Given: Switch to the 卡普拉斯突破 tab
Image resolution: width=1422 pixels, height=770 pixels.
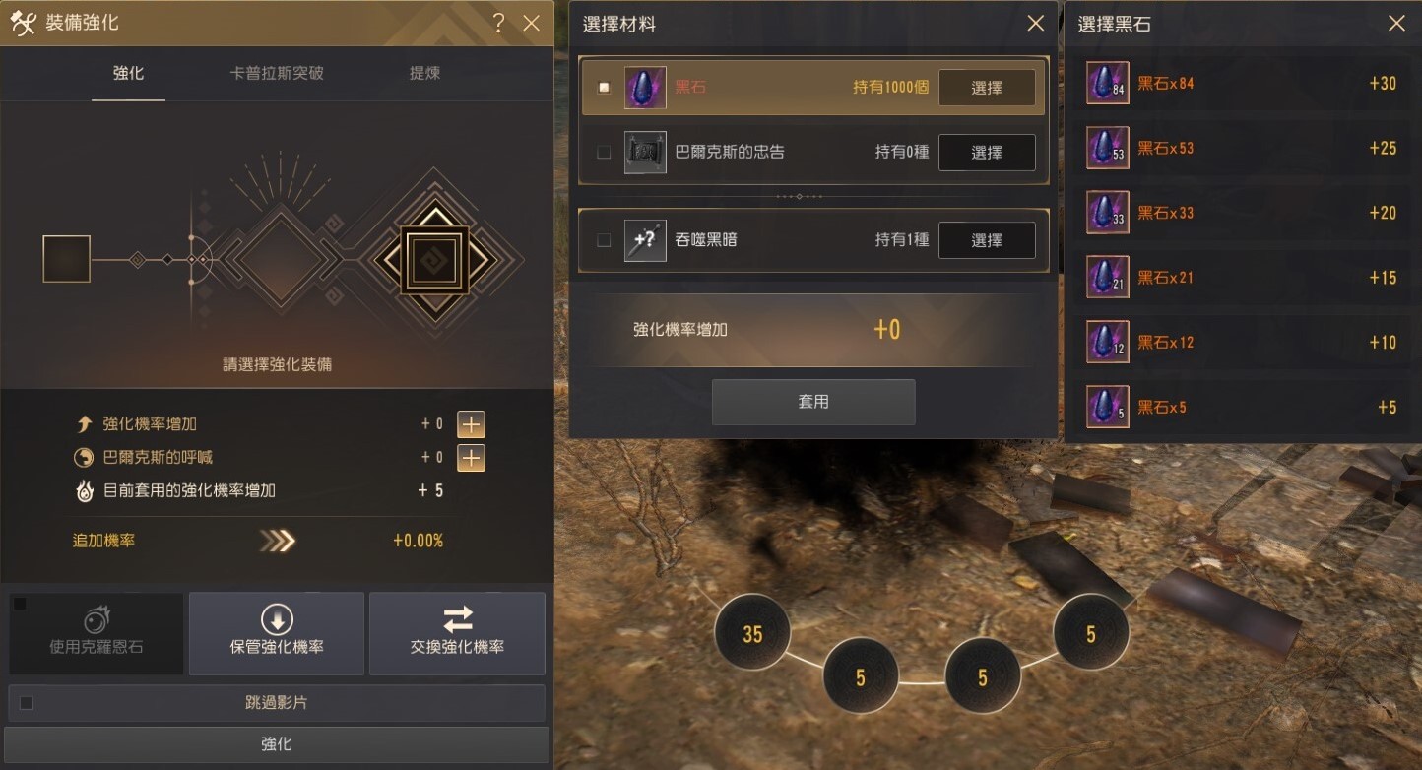Looking at the screenshot, I should (277, 73).
